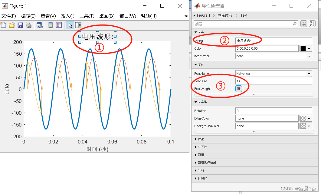
Task: Sort properties alphabetically with a-z icon
Action: click(312, 24)
